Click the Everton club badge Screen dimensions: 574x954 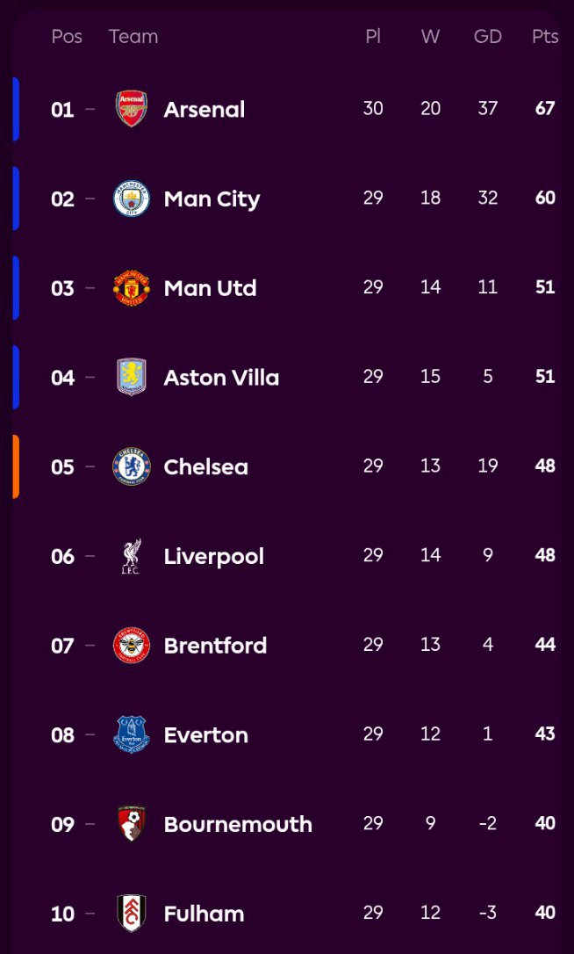coord(132,734)
